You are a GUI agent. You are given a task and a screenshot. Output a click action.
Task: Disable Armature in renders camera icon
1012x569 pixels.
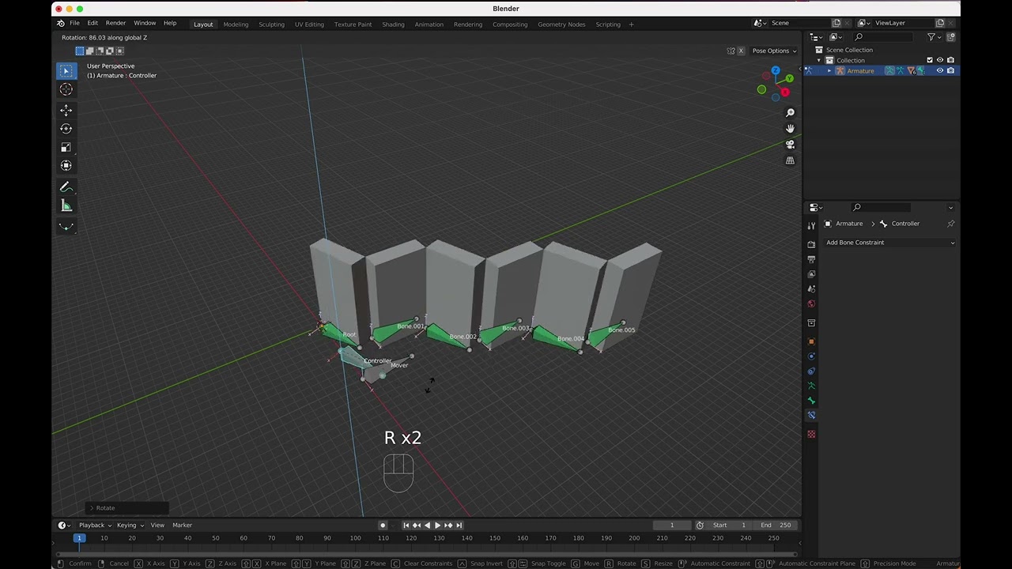(950, 70)
